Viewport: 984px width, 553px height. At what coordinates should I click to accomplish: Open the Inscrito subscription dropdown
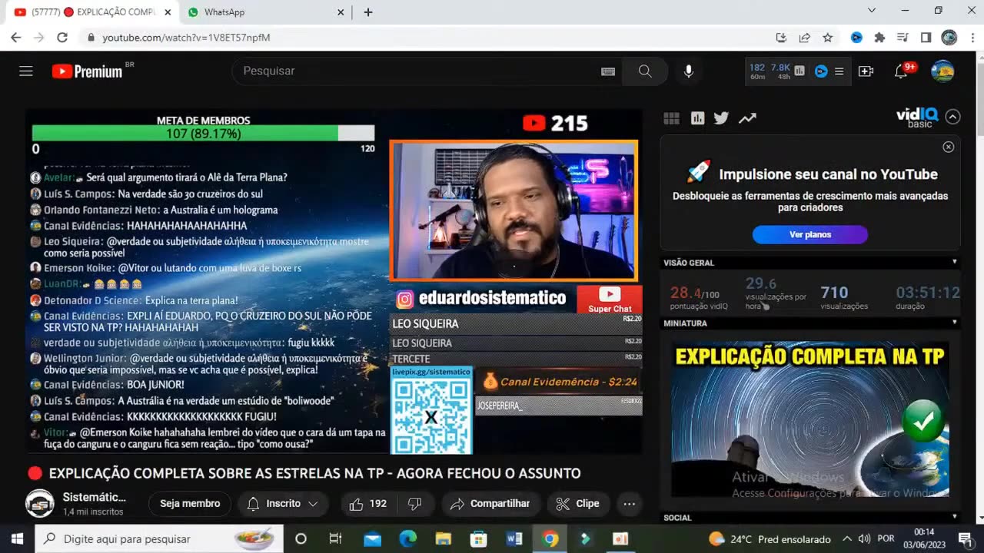pos(283,504)
